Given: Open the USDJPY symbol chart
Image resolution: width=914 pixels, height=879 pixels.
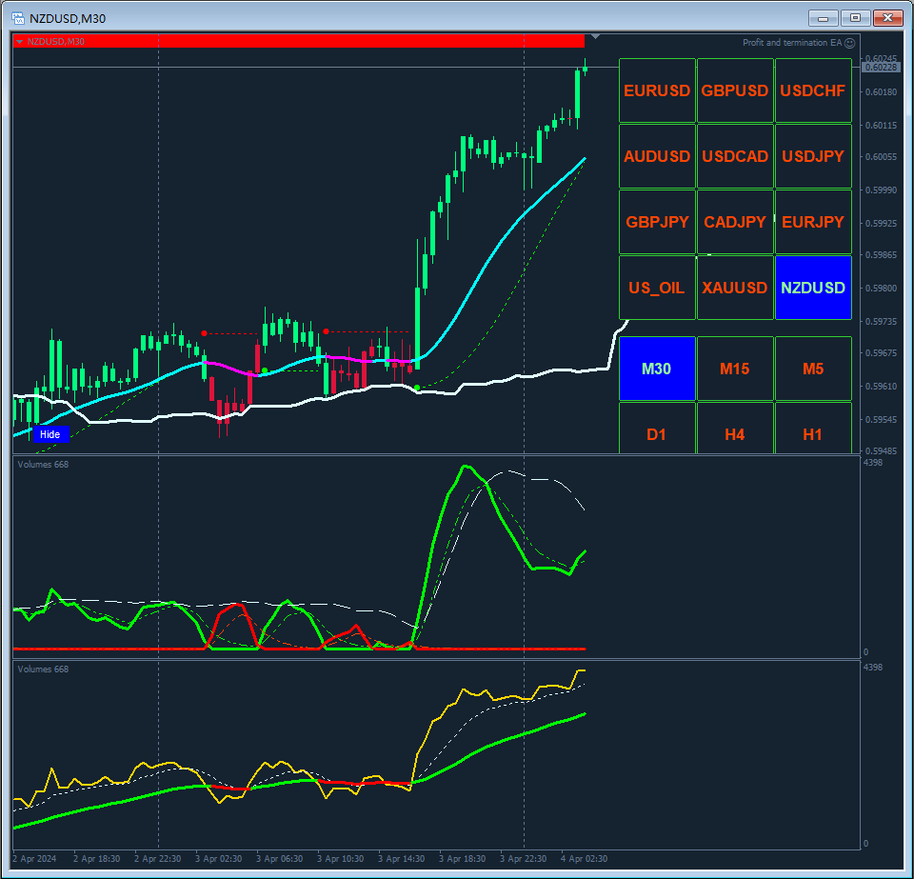Looking at the screenshot, I should pos(813,156).
